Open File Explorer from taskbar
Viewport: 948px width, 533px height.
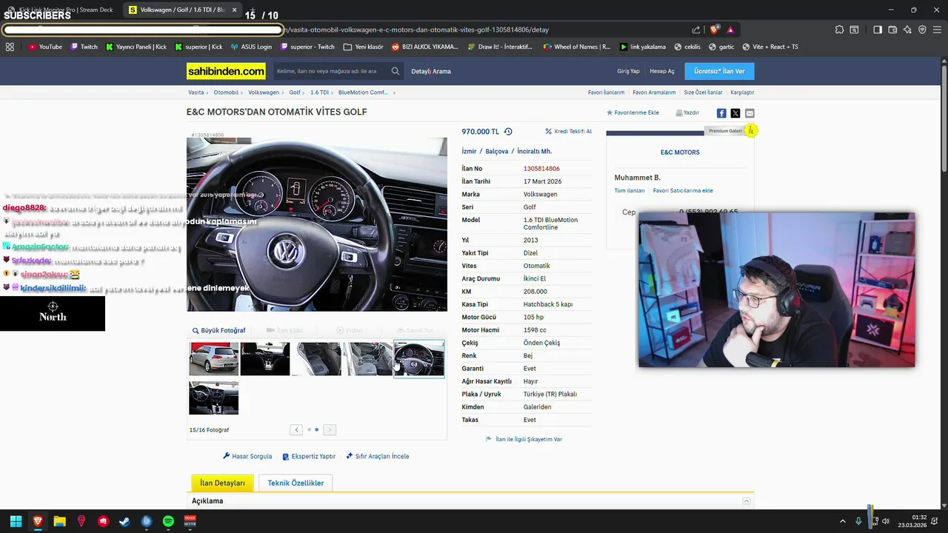tap(59, 522)
